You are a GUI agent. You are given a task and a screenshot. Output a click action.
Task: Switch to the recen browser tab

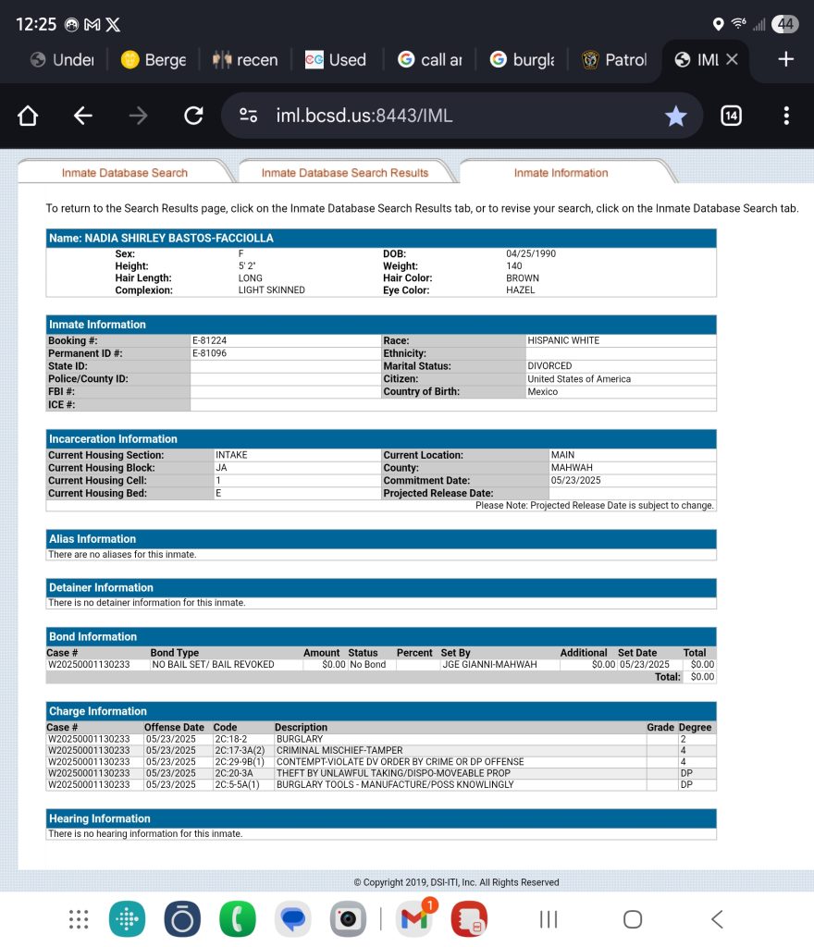pos(245,59)
